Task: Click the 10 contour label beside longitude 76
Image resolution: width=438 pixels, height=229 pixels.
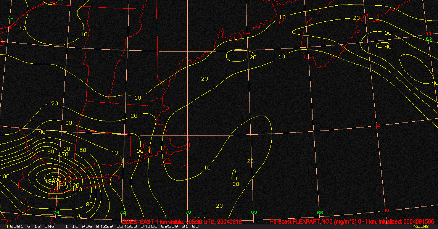Action: point(23,28)
